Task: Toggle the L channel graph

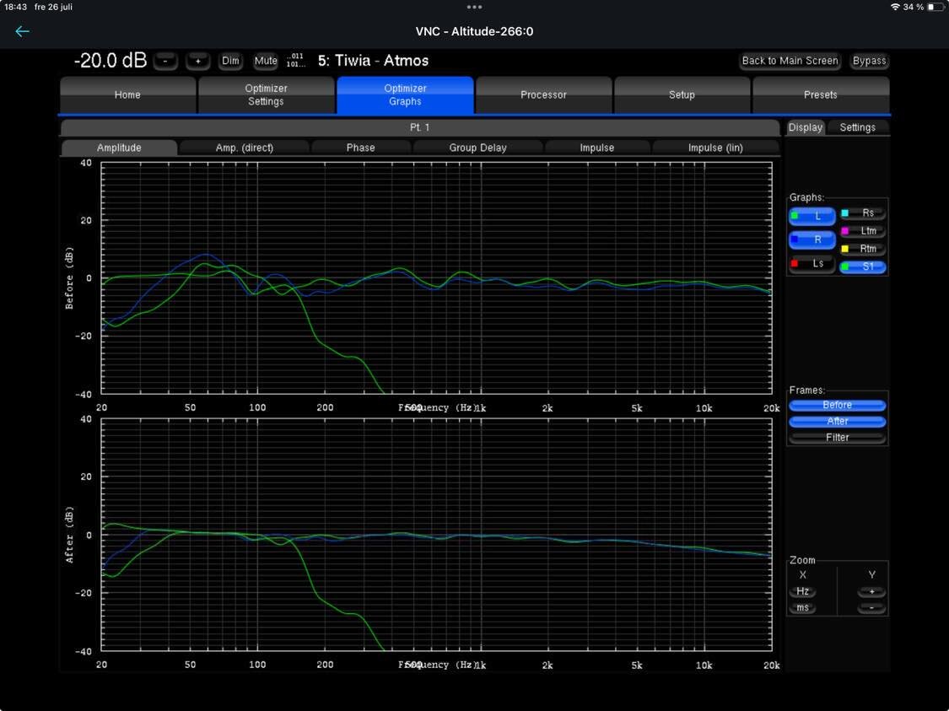Action: tap(812, 216)
